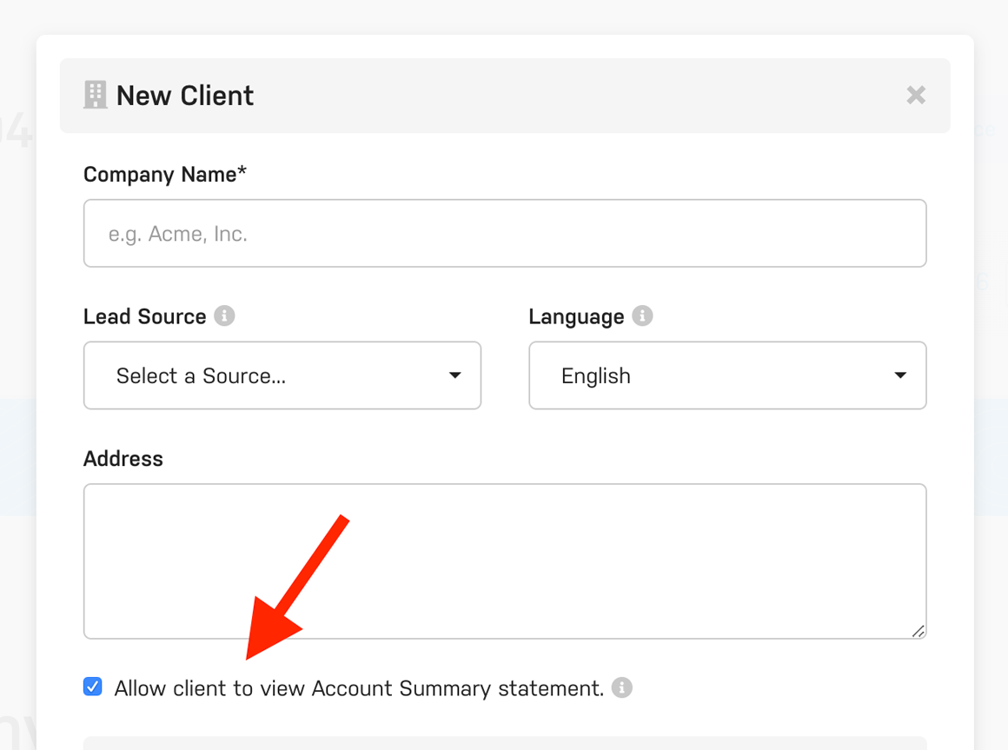Open the info tooltip after Account Summary statement

(x=622, y=687)
